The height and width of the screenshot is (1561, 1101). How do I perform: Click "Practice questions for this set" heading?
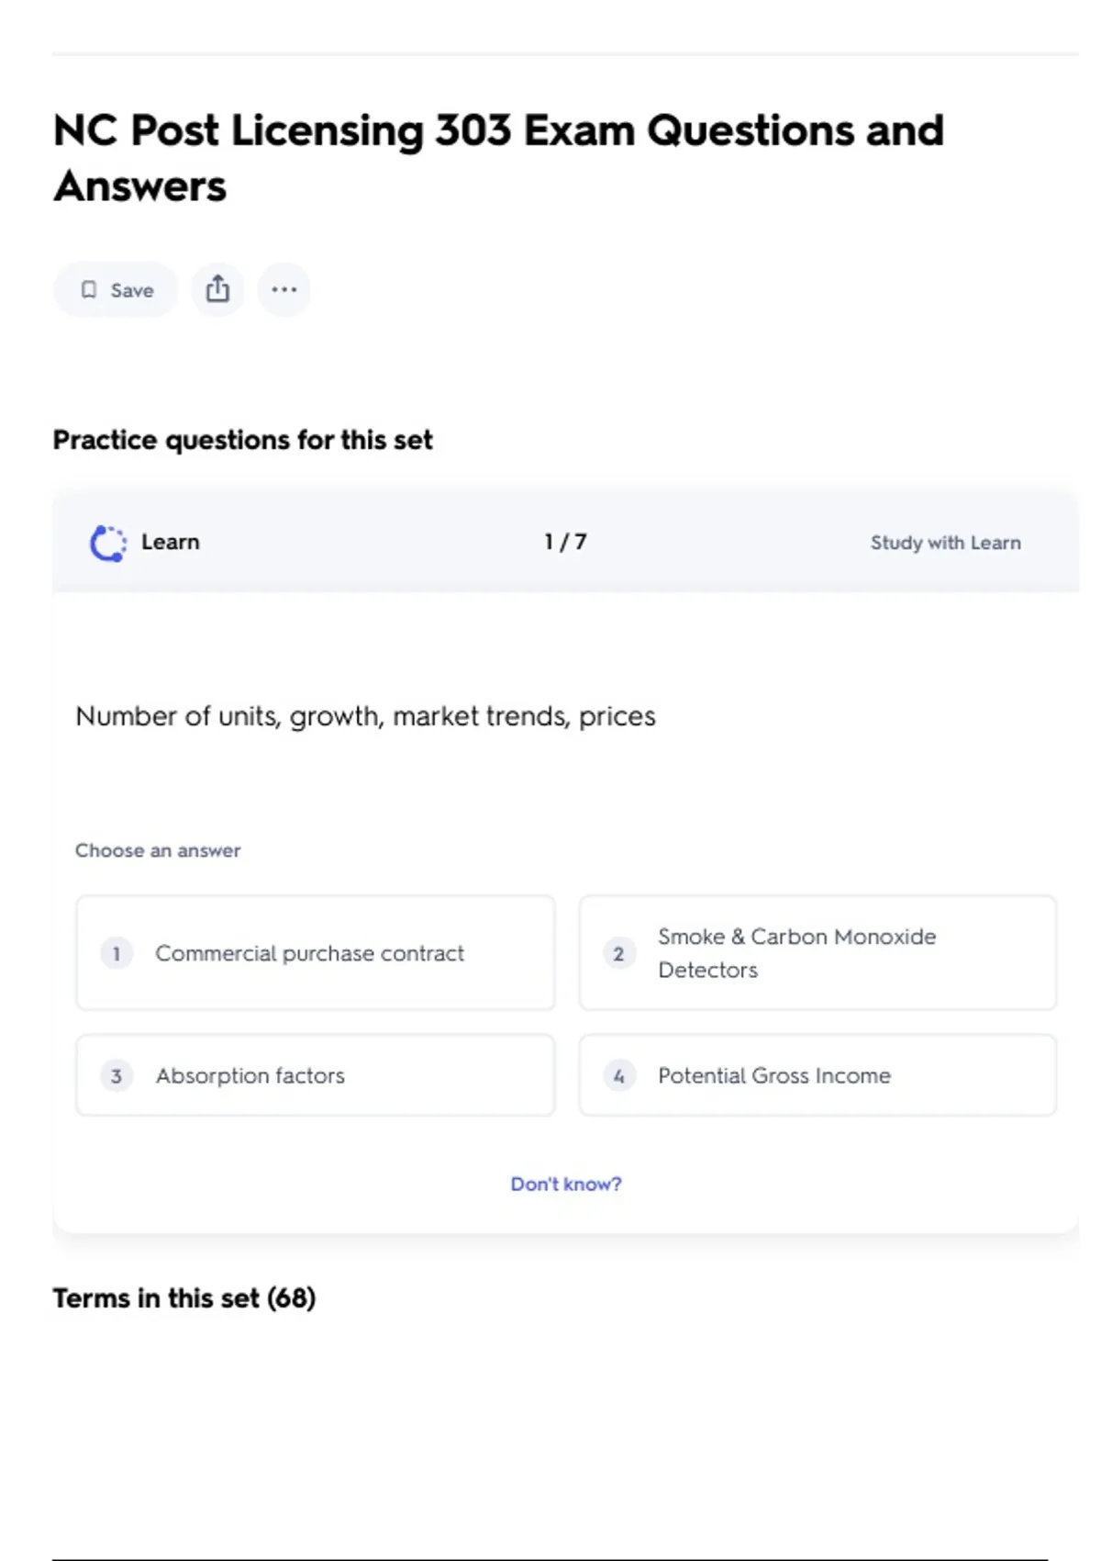click(242, 440)
